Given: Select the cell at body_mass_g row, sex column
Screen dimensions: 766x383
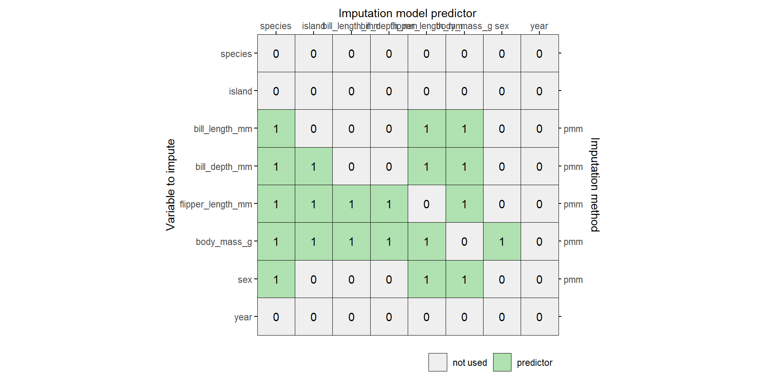Looking at the screenshot, I should [502, 242].
